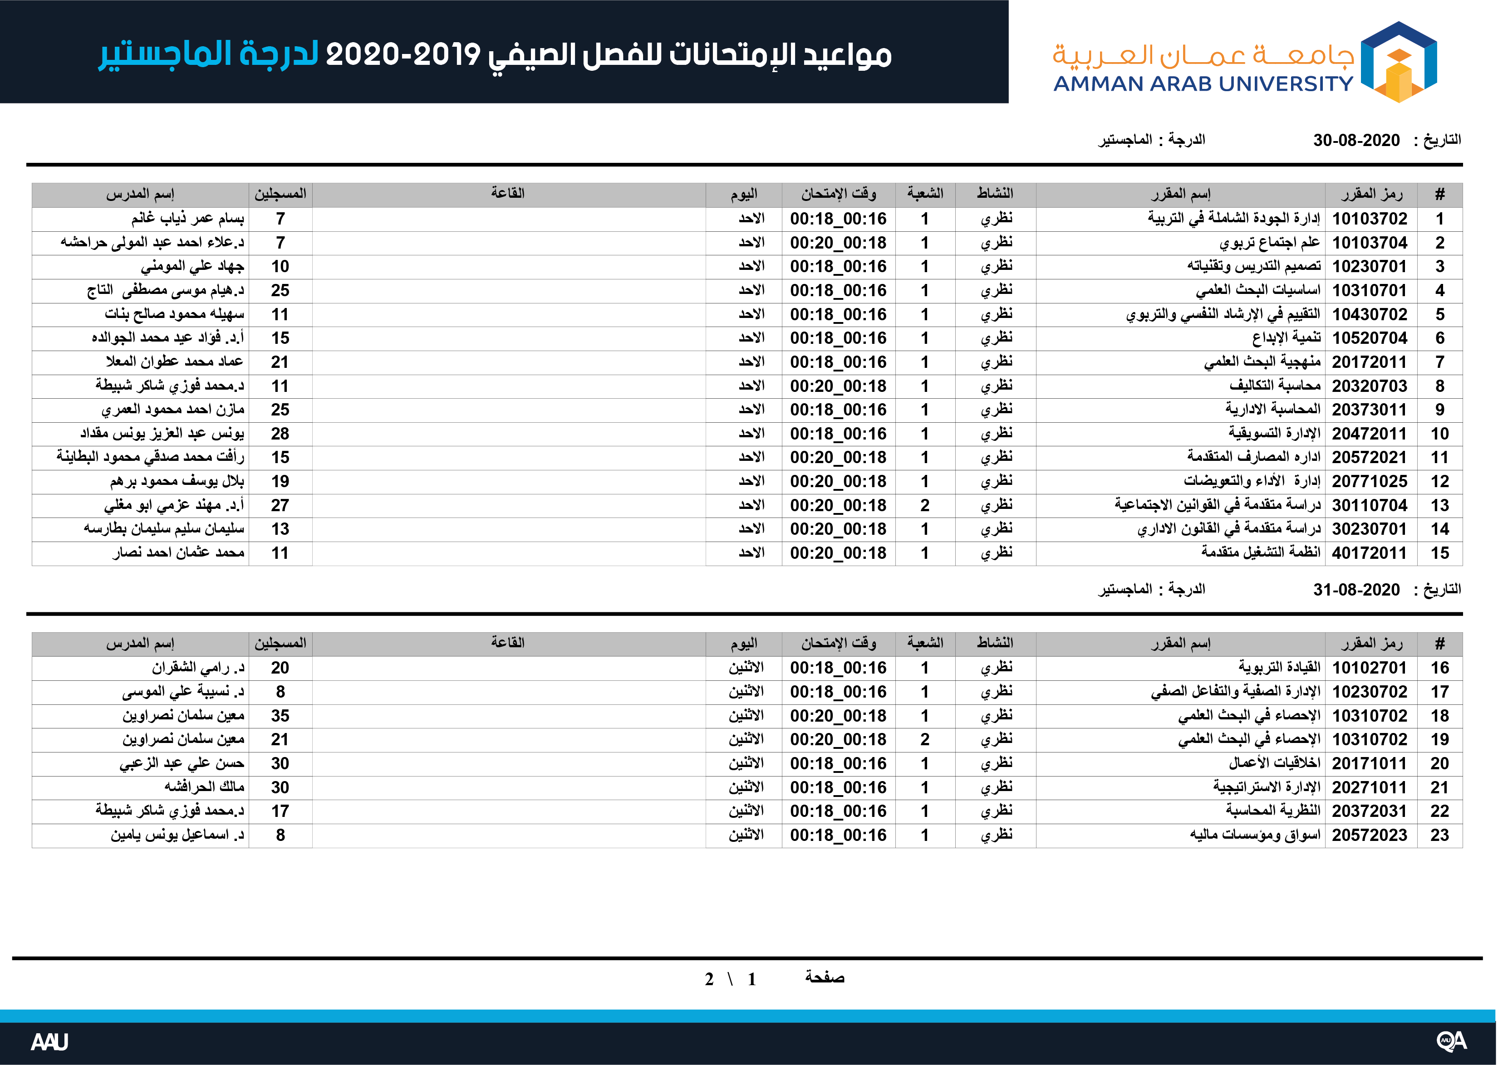Click instructor name 'مازن احمد محمود العمري'
1498x1065 pixels.
[x=172, y=409]
